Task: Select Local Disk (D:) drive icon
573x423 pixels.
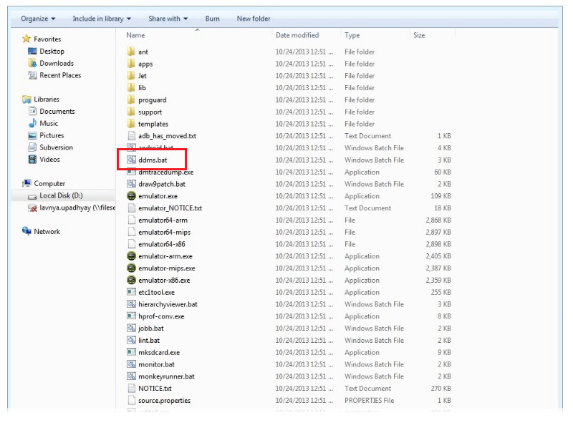Action: (x=32, y=197)
